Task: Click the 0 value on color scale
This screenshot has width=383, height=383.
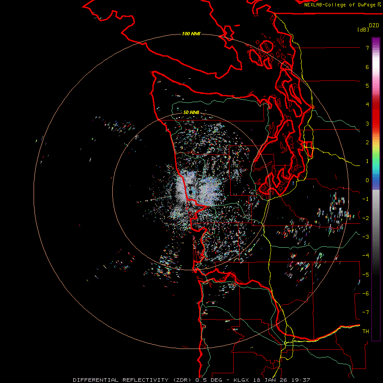Action: (367, 180)
